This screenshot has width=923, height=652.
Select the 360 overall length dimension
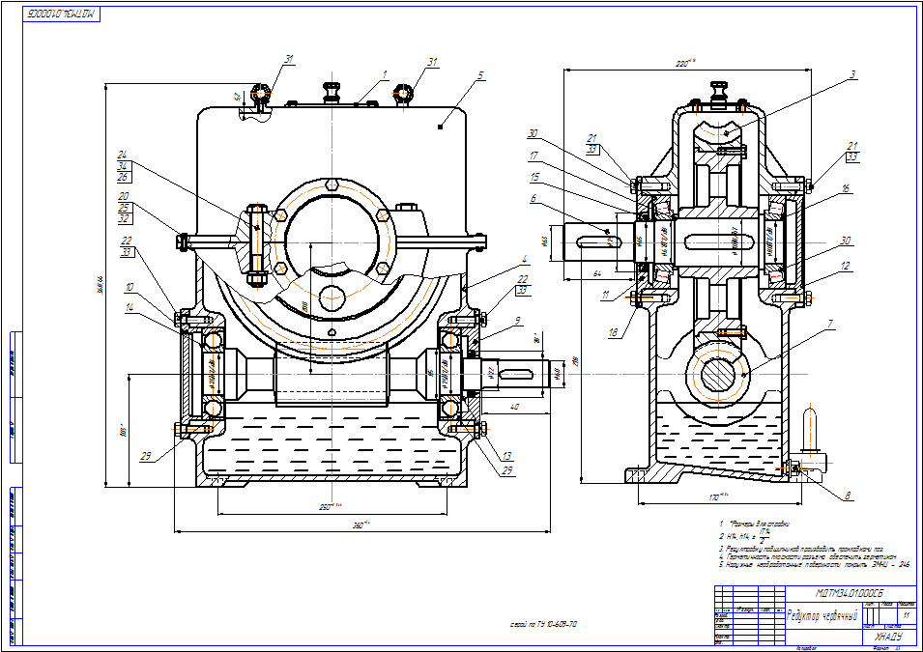(361, 524)
